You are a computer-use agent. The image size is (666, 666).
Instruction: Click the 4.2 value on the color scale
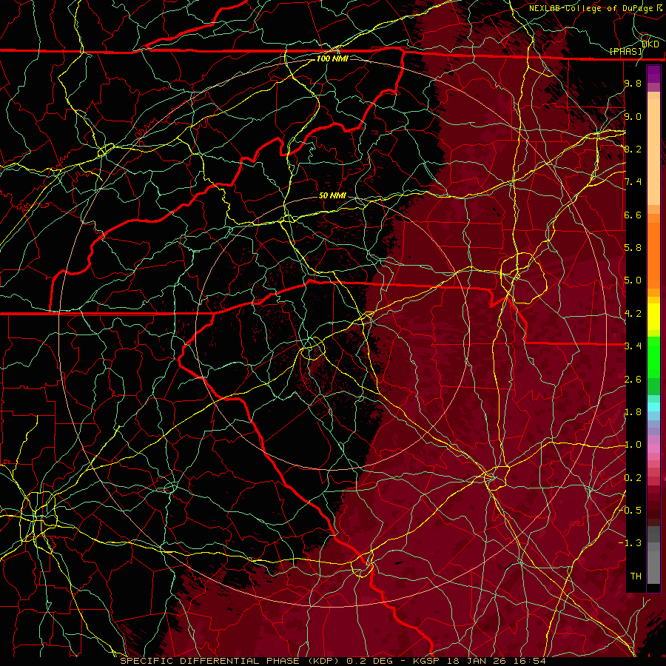[633, 314]
